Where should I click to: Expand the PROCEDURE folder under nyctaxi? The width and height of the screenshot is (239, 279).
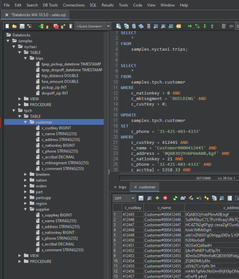pyautogui.click(x=20, y=105)
